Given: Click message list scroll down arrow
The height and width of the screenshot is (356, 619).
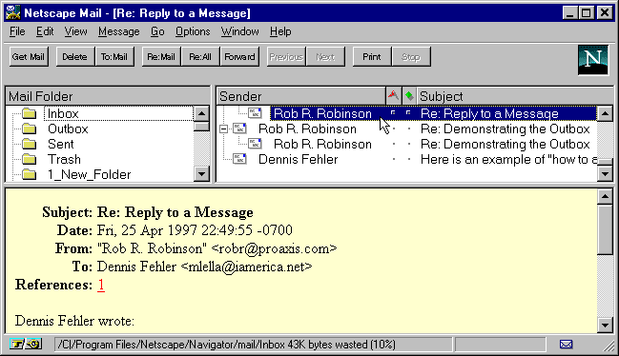Looking at the screenshot, I should point(606,173).
